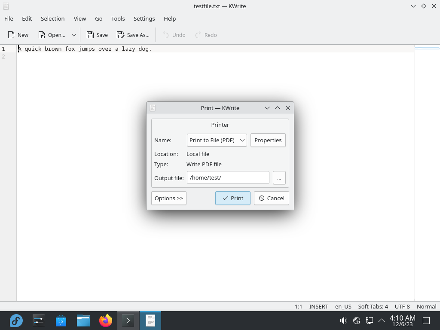The height and width of the screenshot is (330, 440).
Task: Open the Selection menu
Action: click(53, 18)
